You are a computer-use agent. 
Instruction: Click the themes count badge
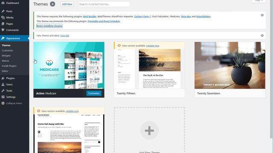[52, 4]
